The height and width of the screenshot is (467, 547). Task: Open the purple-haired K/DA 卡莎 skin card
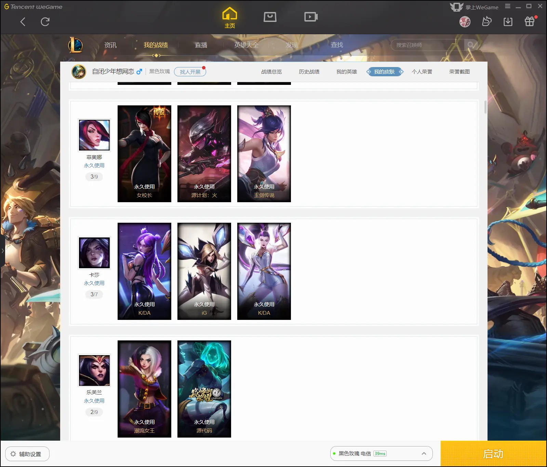144,271
